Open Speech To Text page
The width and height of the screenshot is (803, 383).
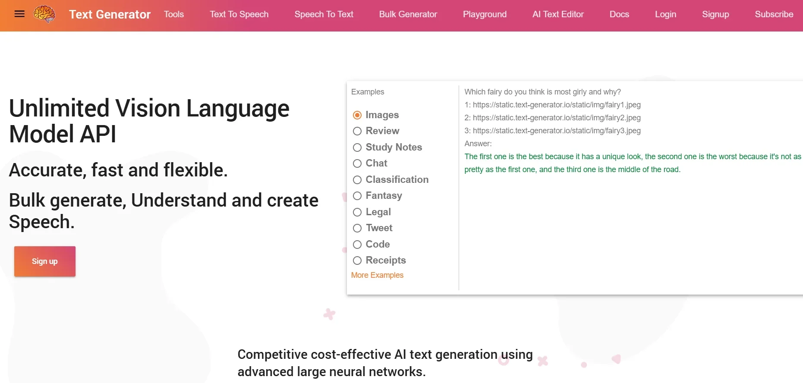324,14
